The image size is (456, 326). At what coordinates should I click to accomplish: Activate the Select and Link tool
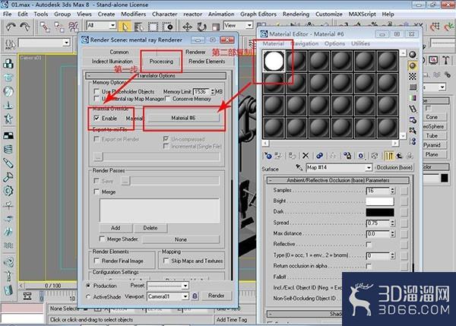point(45,27)
